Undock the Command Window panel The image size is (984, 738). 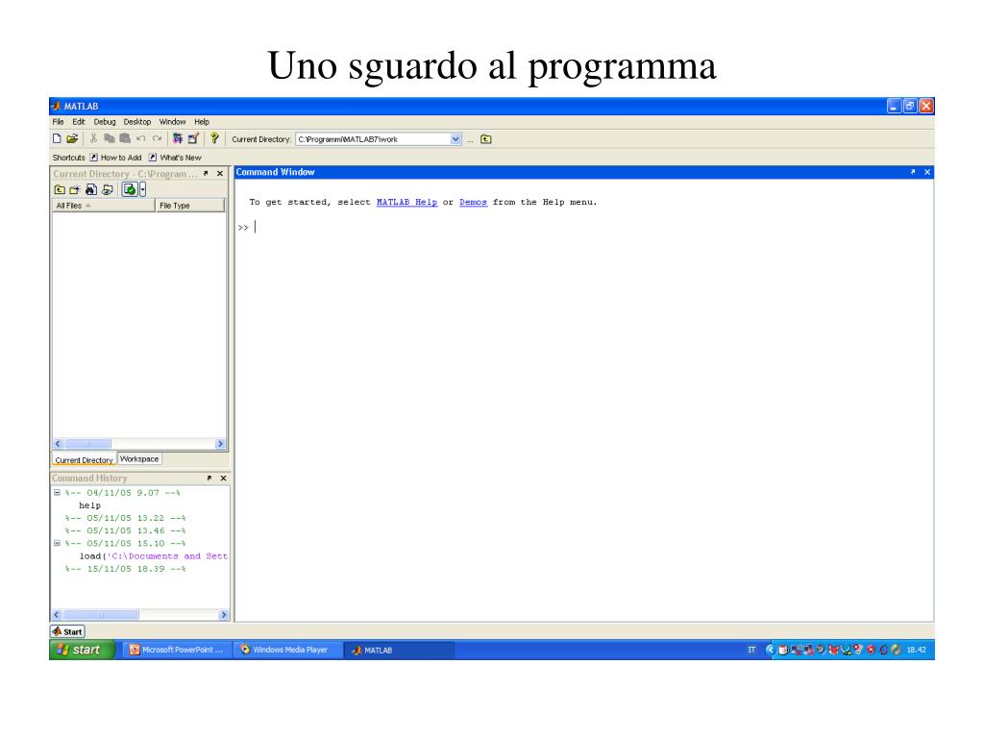click(913, 172)
